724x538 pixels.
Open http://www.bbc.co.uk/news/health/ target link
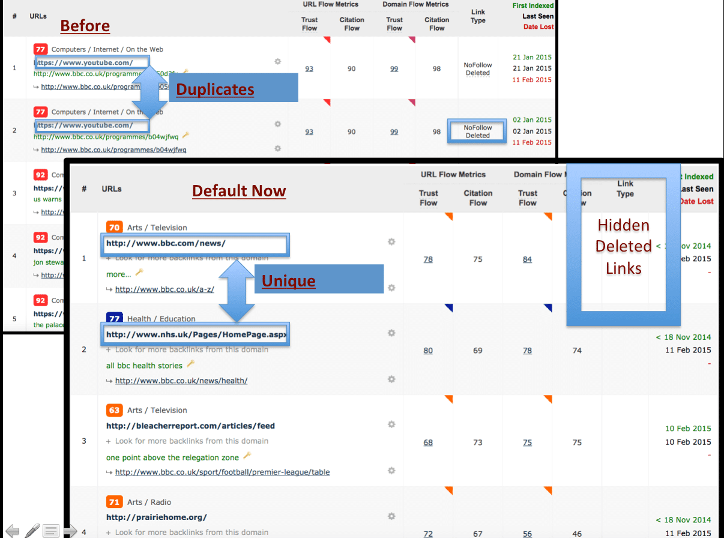click(181, 380)
